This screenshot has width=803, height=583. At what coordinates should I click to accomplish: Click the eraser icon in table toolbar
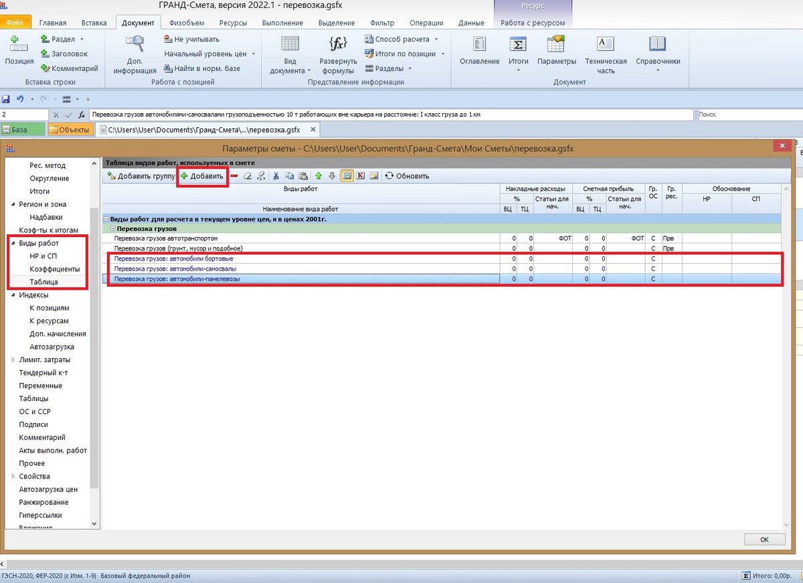tap(247, 176)
